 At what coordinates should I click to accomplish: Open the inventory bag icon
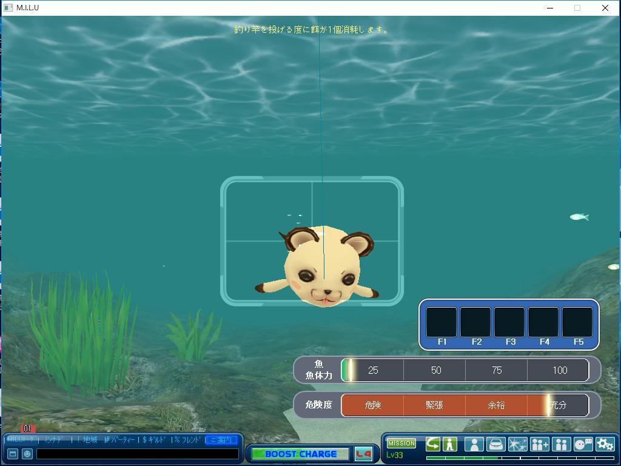click(495, 444)
